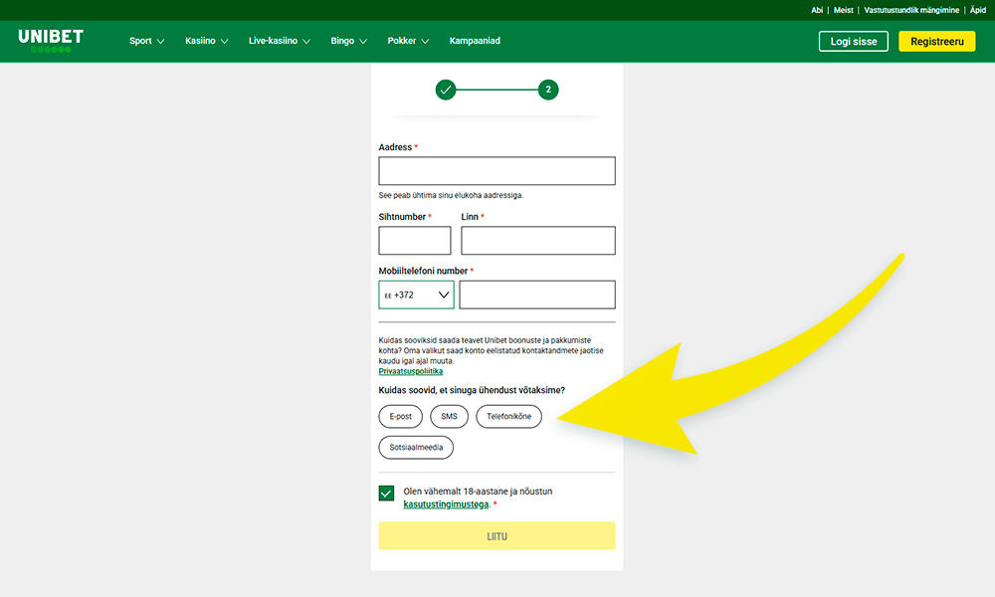Click inside the Aadress input field
Screen dimensions: 995x597
click(496, 170)
